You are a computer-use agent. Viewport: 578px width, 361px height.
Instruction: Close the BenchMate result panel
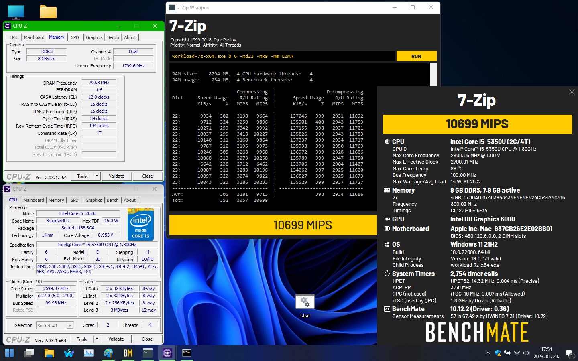point(572,92)
